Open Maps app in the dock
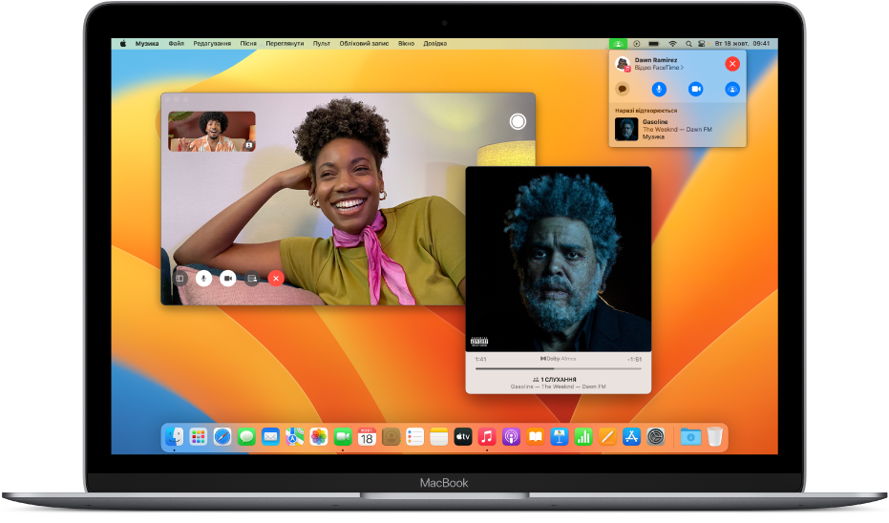889x523 pixels. pyautogui.click(x=294, y=437)
